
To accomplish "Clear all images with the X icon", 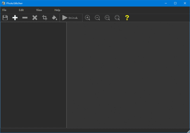I will point(35,18).
